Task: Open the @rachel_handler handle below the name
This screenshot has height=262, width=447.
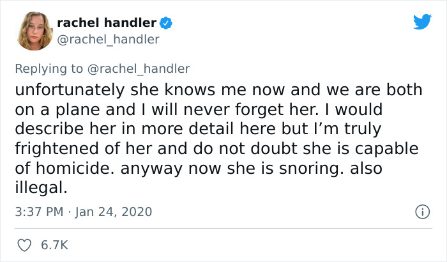Action: 108,40
